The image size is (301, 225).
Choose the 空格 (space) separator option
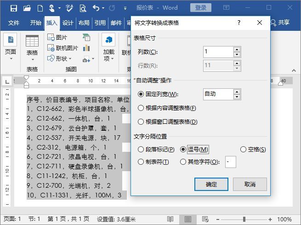click(x=243, y=149)
